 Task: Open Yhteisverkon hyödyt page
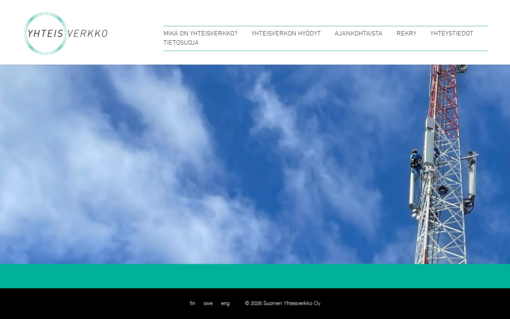(x=286, y=33)
